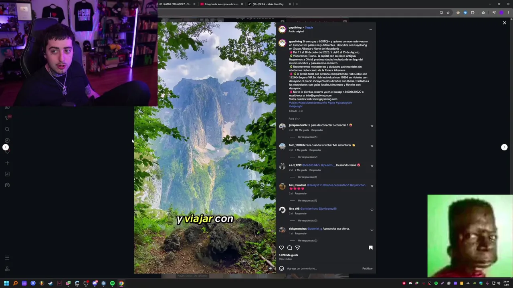Open the three-dots post options menu

click(370, 29)
